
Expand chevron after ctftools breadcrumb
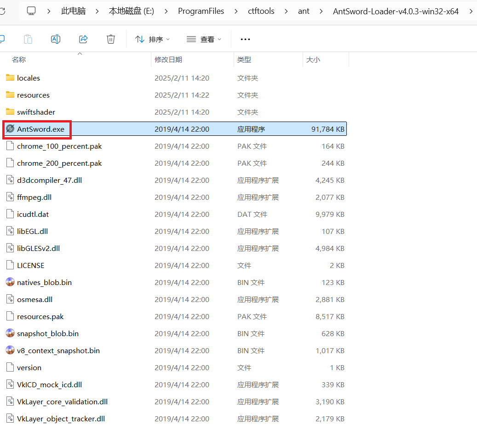click(x=286, y=11)
